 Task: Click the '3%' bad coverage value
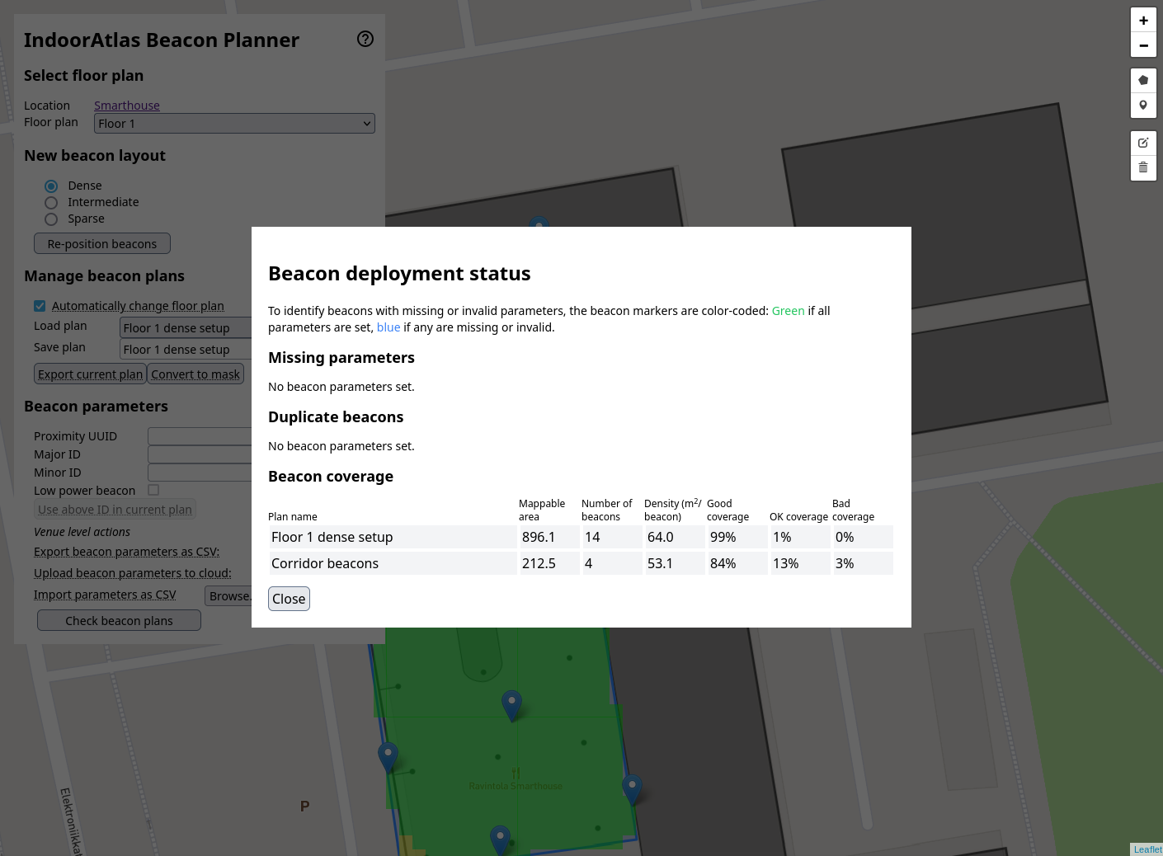tap(863, 563)
